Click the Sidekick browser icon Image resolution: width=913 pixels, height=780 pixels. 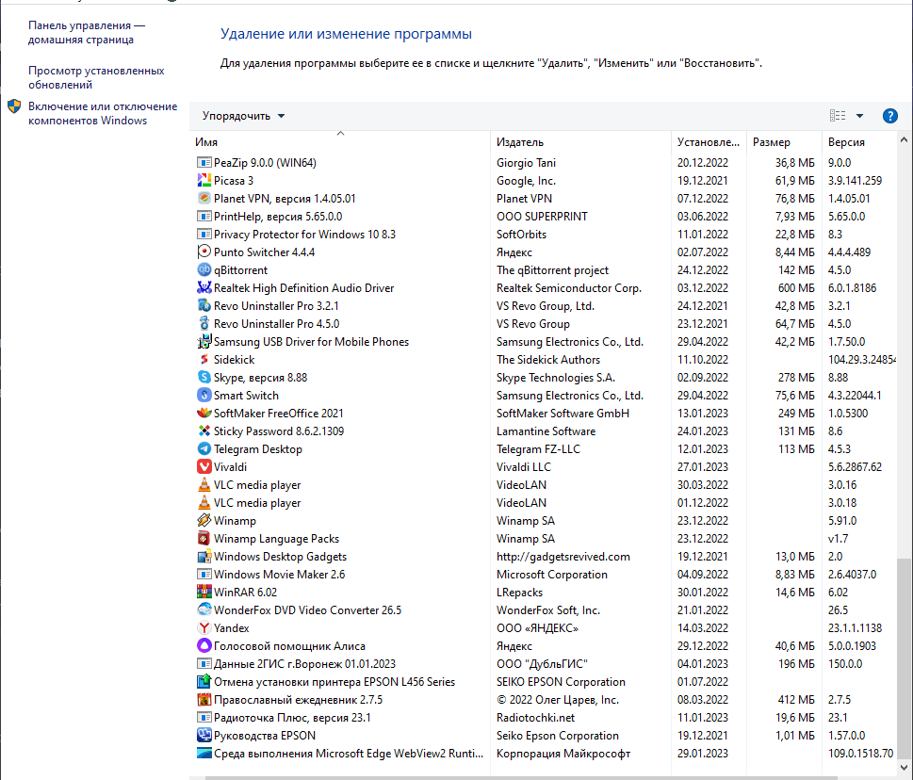click(x=204, y=360)
